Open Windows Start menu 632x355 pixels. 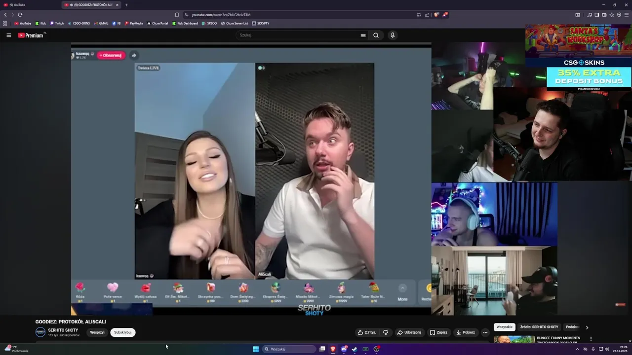256,349
